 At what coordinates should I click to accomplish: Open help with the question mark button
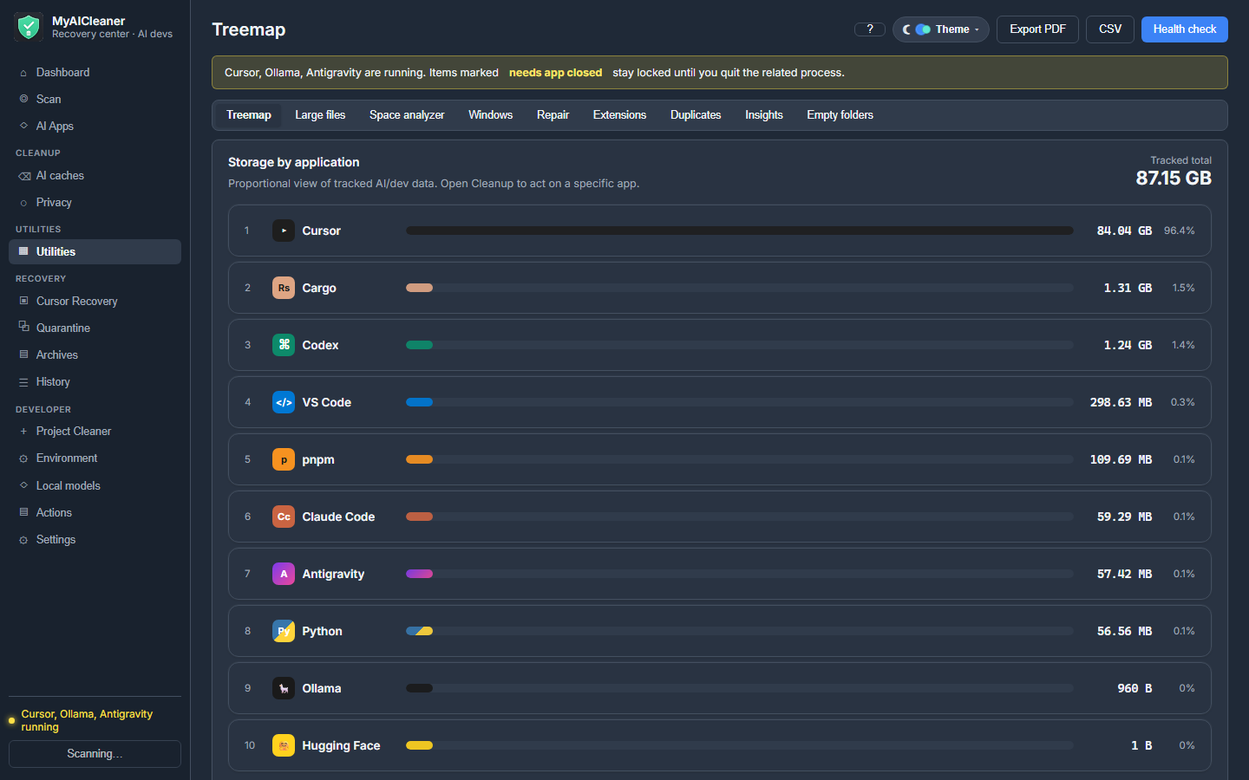click(870, 29)
